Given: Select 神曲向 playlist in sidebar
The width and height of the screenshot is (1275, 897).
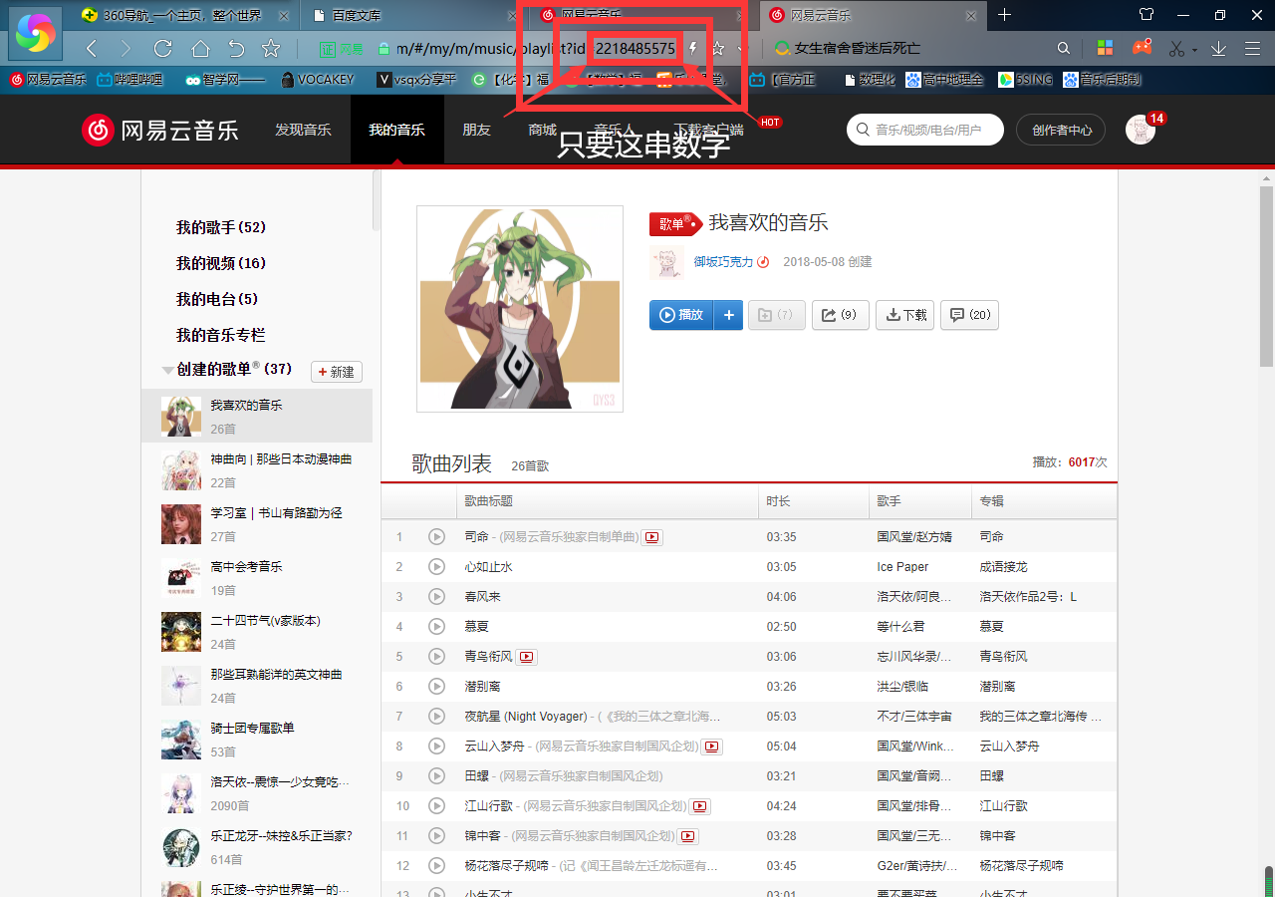Looking at the screenshot, I should point(280,459).
